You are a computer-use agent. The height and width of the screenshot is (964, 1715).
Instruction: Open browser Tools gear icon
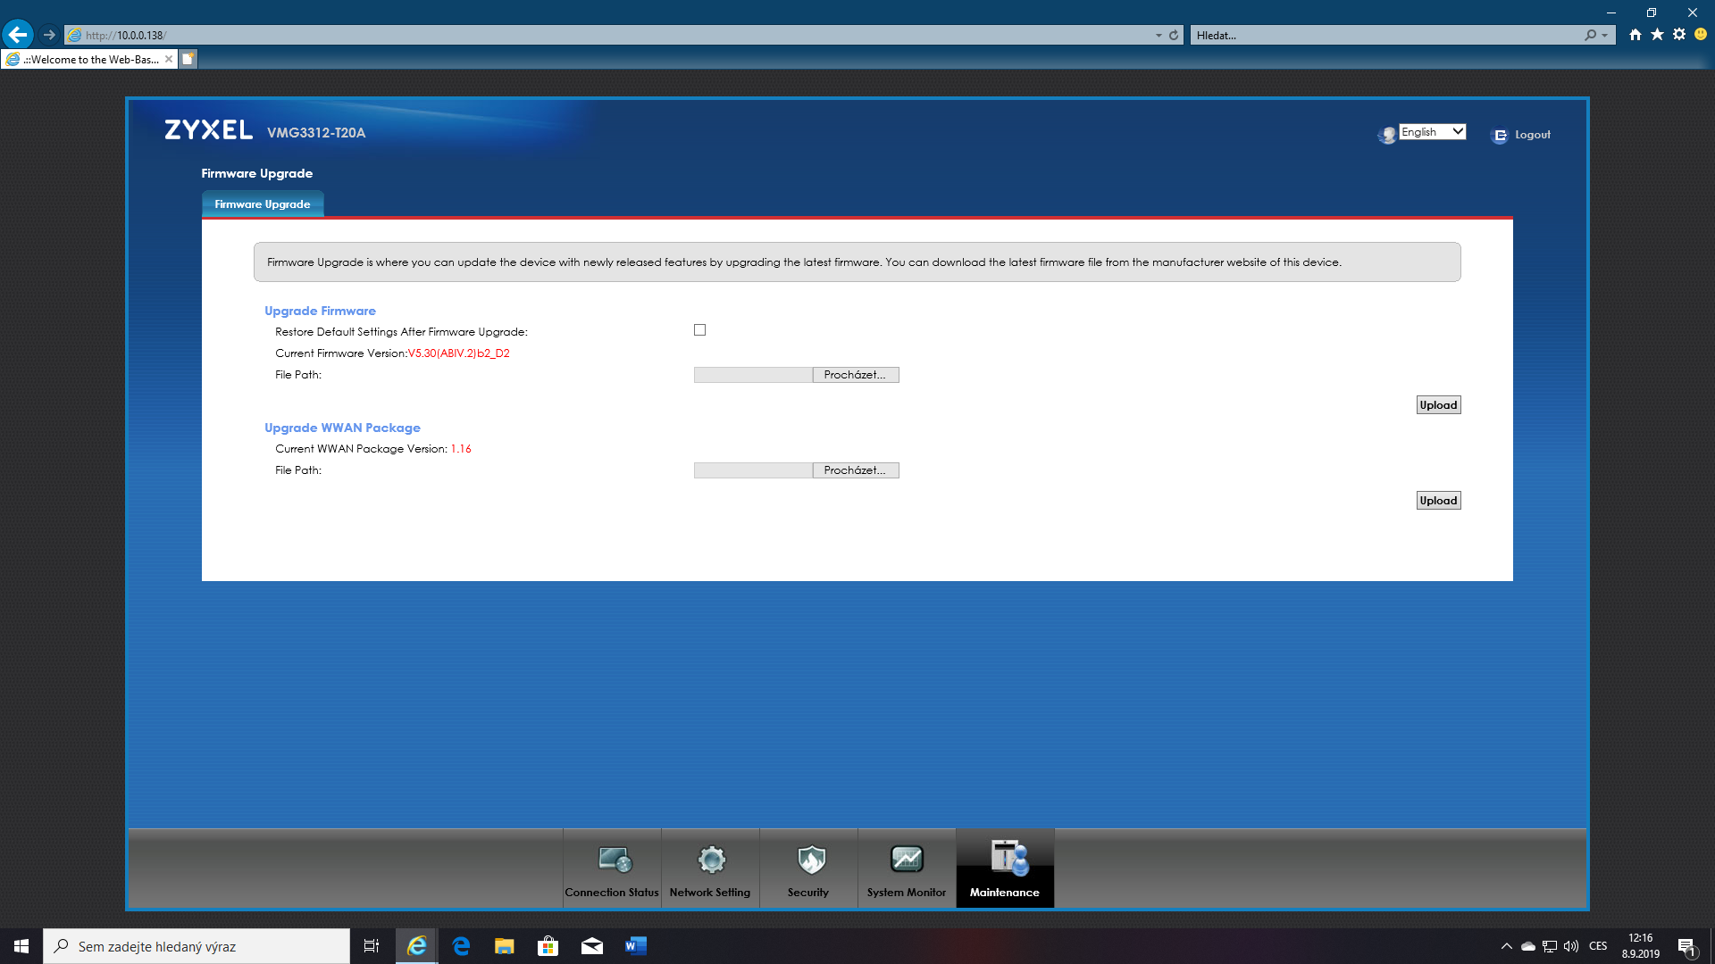1679,35
